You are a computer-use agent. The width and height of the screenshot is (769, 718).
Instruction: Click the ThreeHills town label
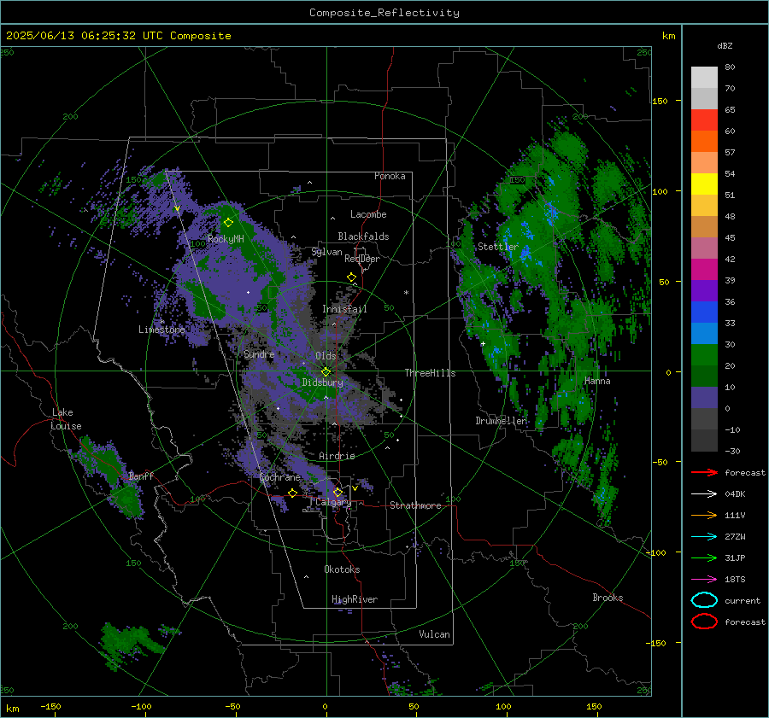point(430,373)
